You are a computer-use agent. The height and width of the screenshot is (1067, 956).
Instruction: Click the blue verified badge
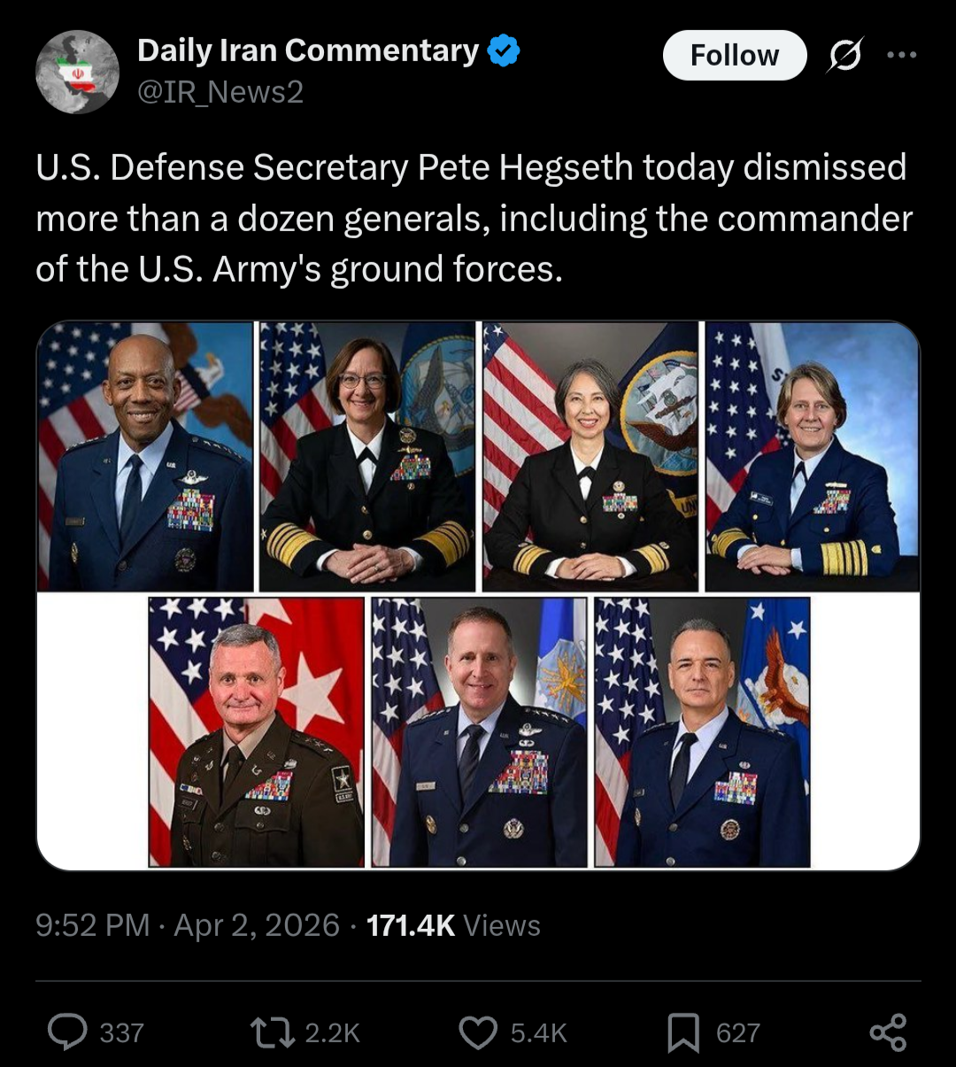pos(504,51)
